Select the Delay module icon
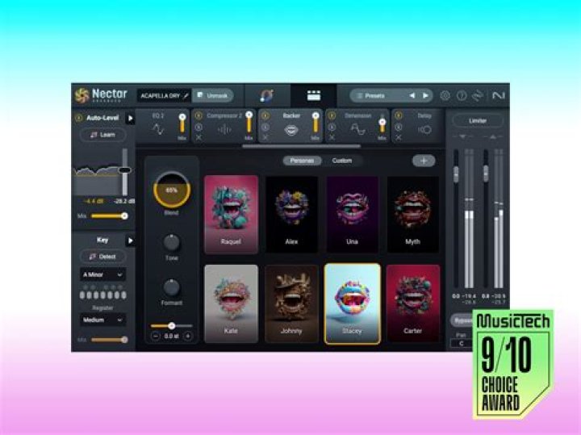Screen dimensions: 581x435 point(424,130)
